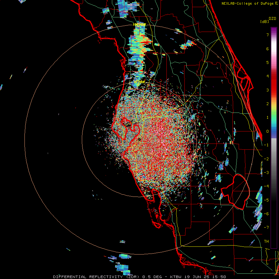Click the DZD product label
The height and width of the screenshot is (279, 279).
[272, 19]
